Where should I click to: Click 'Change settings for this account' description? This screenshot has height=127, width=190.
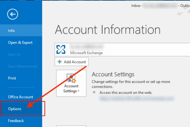[x=131, y=84]
